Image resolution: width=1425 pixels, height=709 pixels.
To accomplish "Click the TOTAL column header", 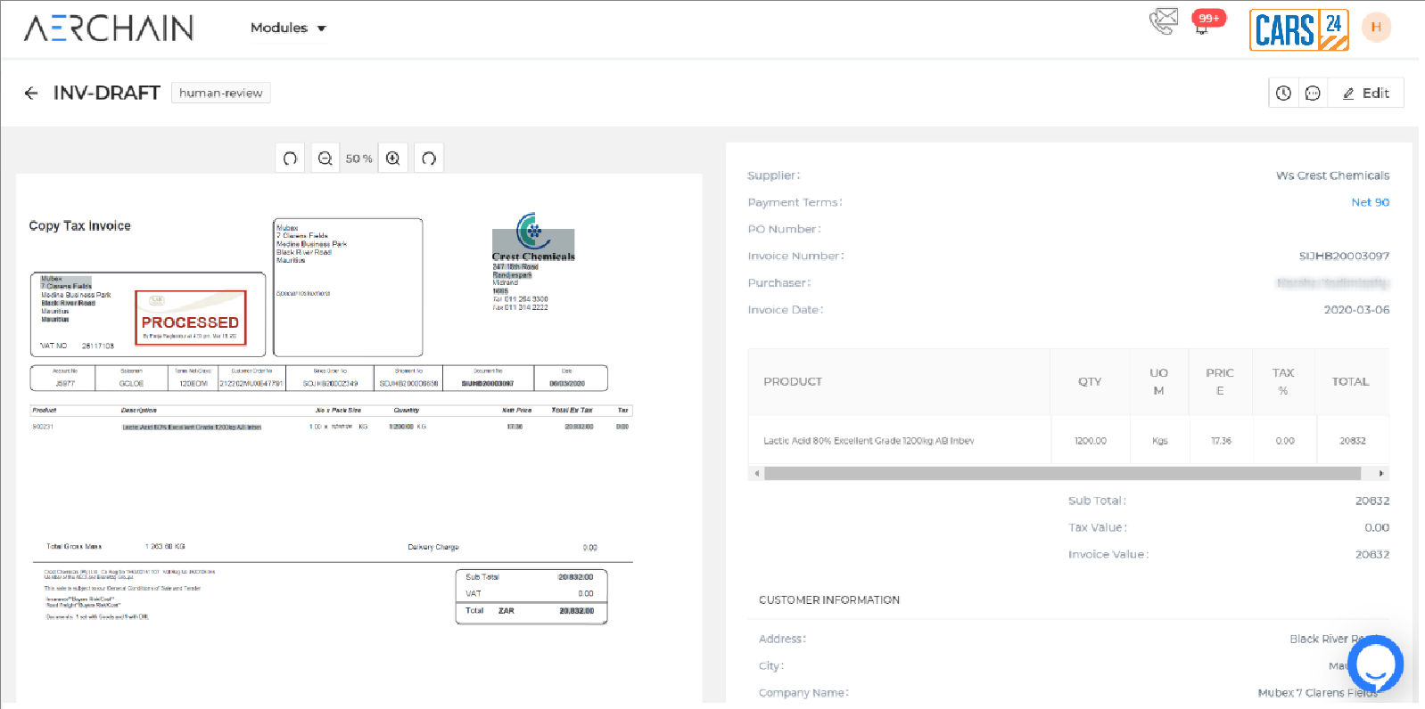I will pos(1350,381).
